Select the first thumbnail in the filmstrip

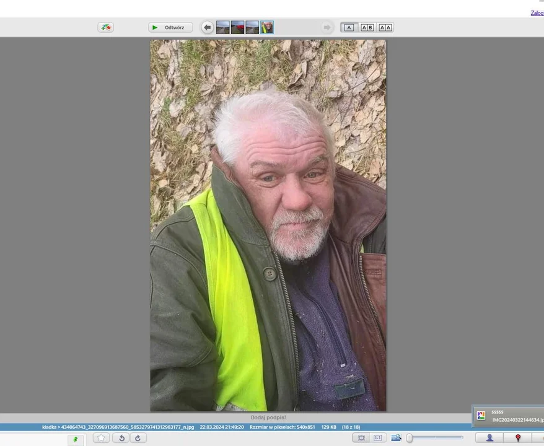click(x=223, y=27)
